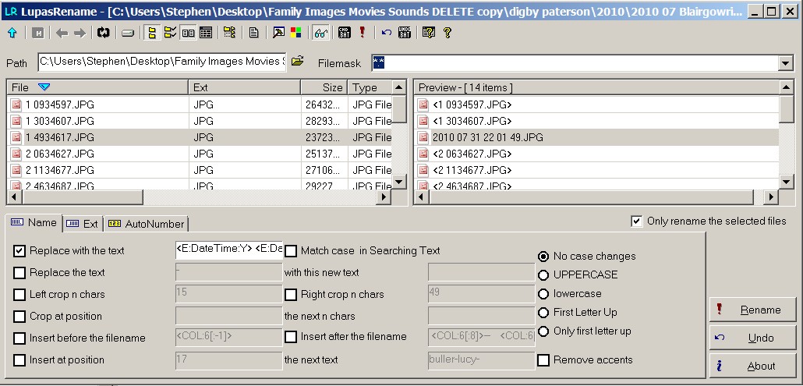
Task: Click the Rename button
Action: (x=752, y=310)
